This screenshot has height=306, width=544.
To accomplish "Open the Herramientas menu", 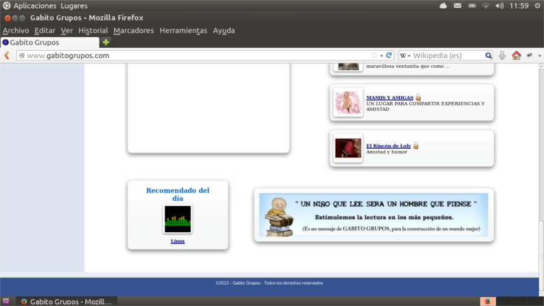I will pyautogui.click(x=183, y=30).
